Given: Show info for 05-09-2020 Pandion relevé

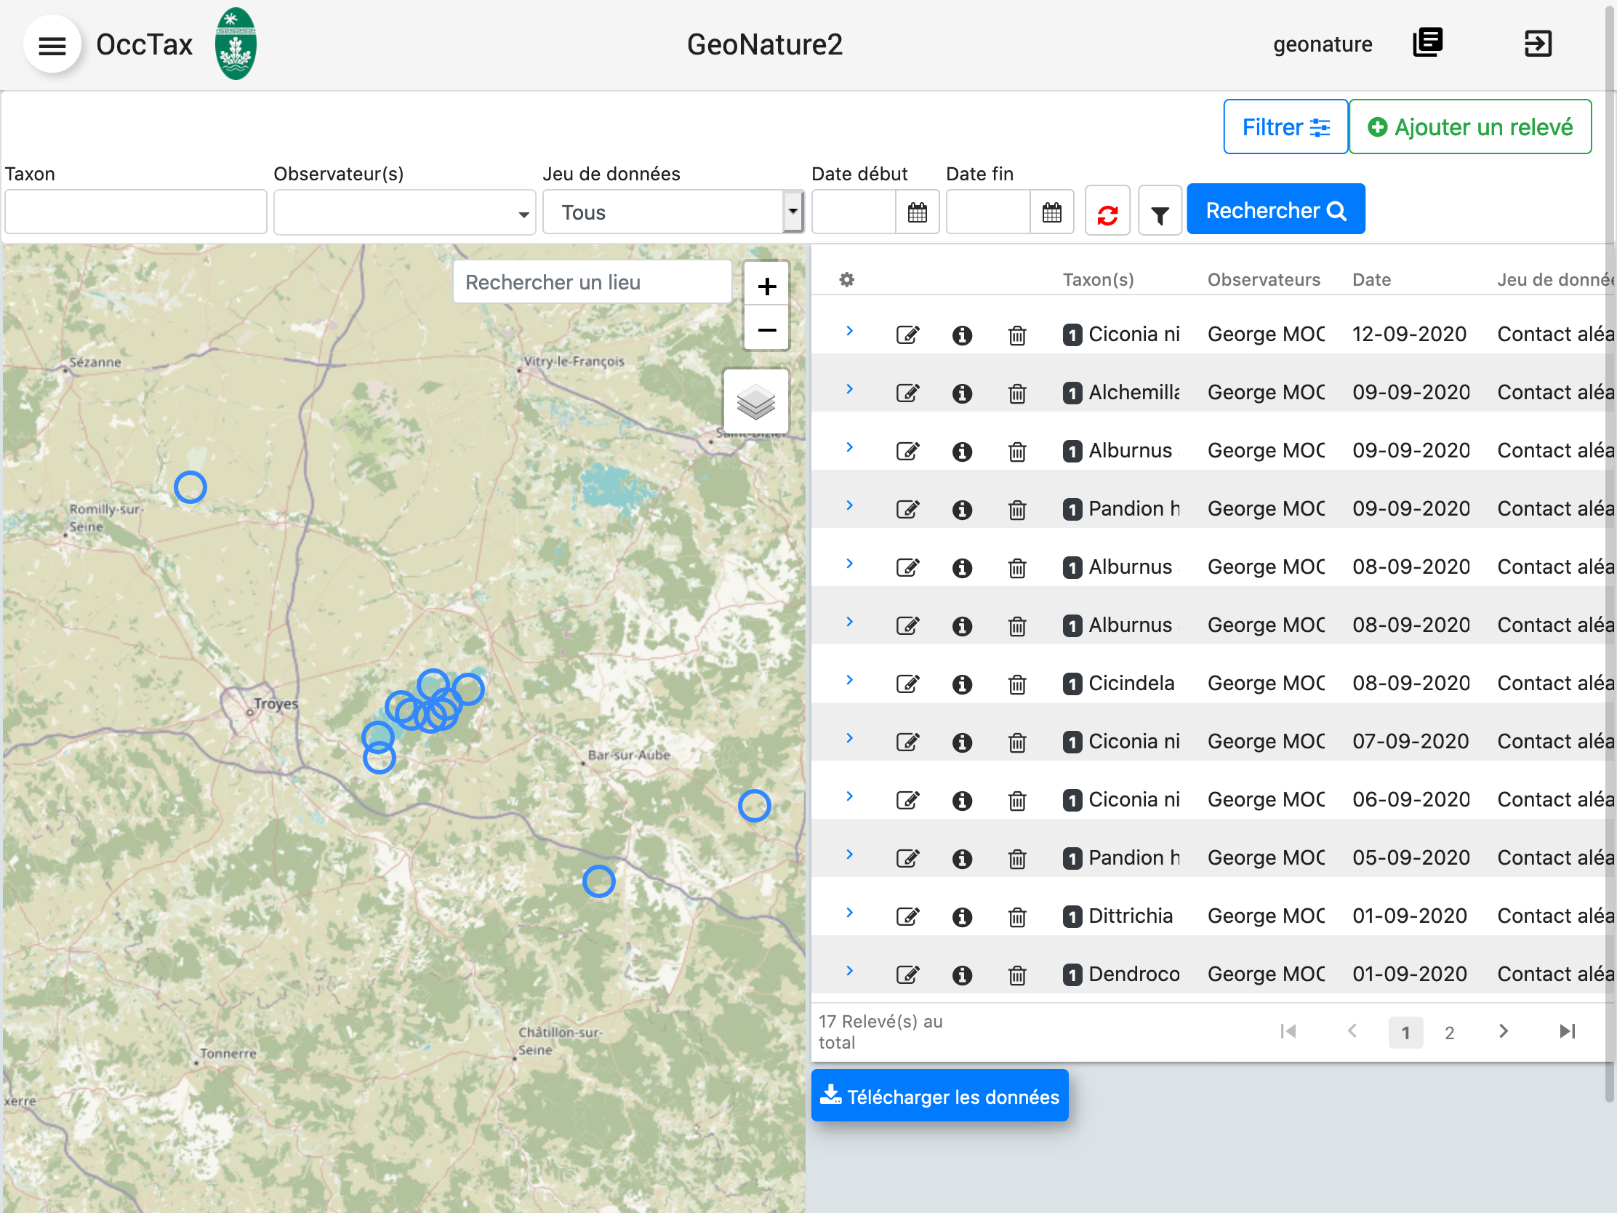Looking at the screenshot, I should pyautogui.click(x=962, y=858).
